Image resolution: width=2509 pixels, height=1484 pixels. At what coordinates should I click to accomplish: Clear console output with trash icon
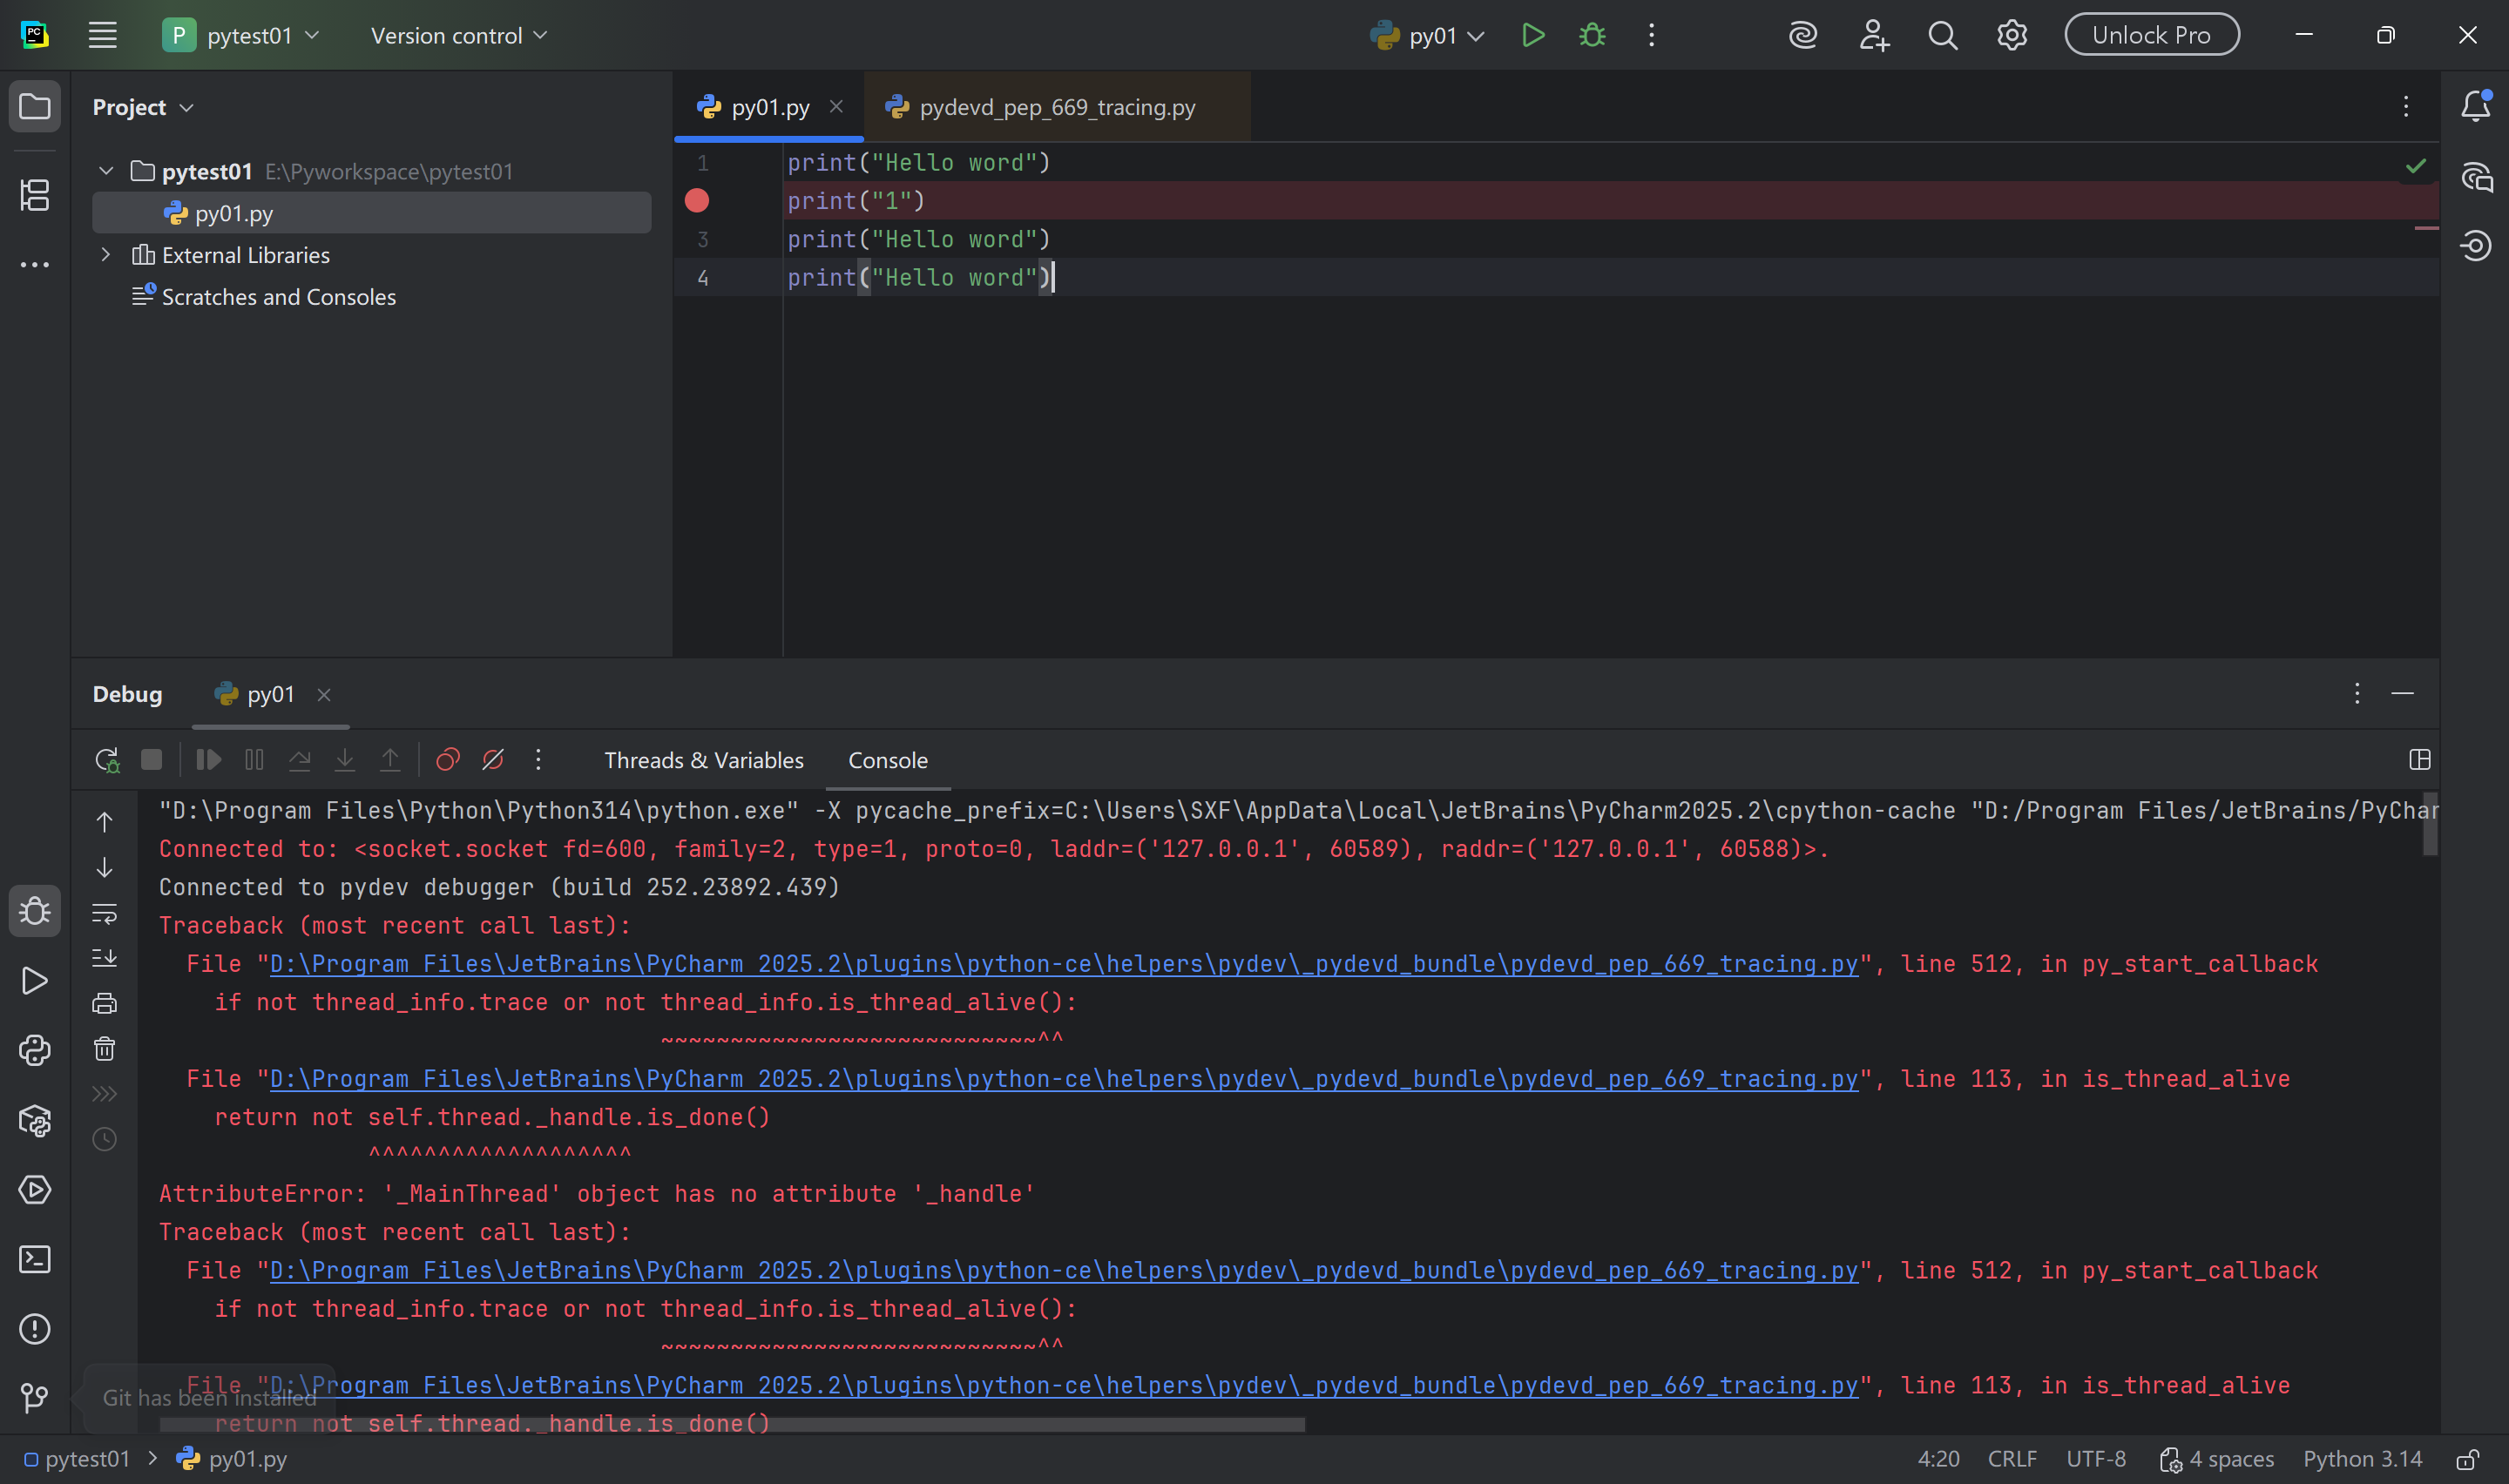(104, 1048)
